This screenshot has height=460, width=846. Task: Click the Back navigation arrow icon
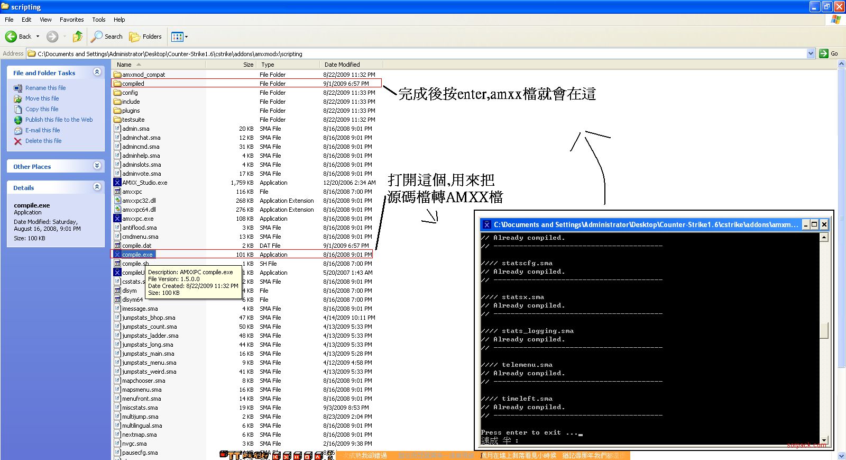click(11, 37)
